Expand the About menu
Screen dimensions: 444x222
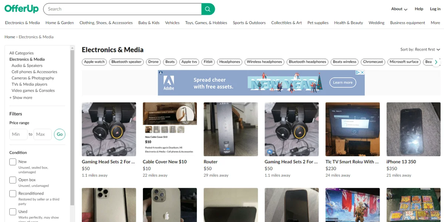399,9
